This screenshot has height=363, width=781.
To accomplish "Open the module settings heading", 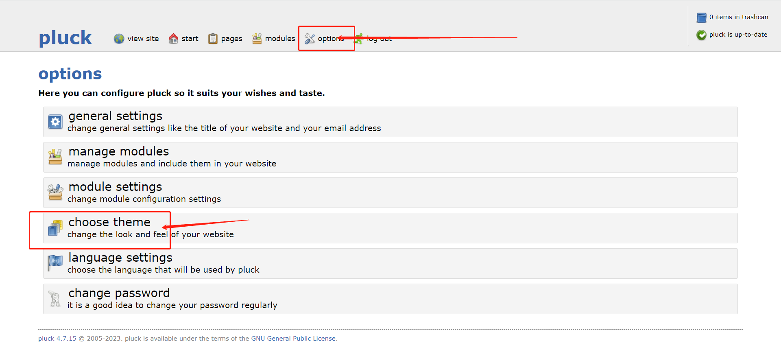I will (x=115, y=187).
